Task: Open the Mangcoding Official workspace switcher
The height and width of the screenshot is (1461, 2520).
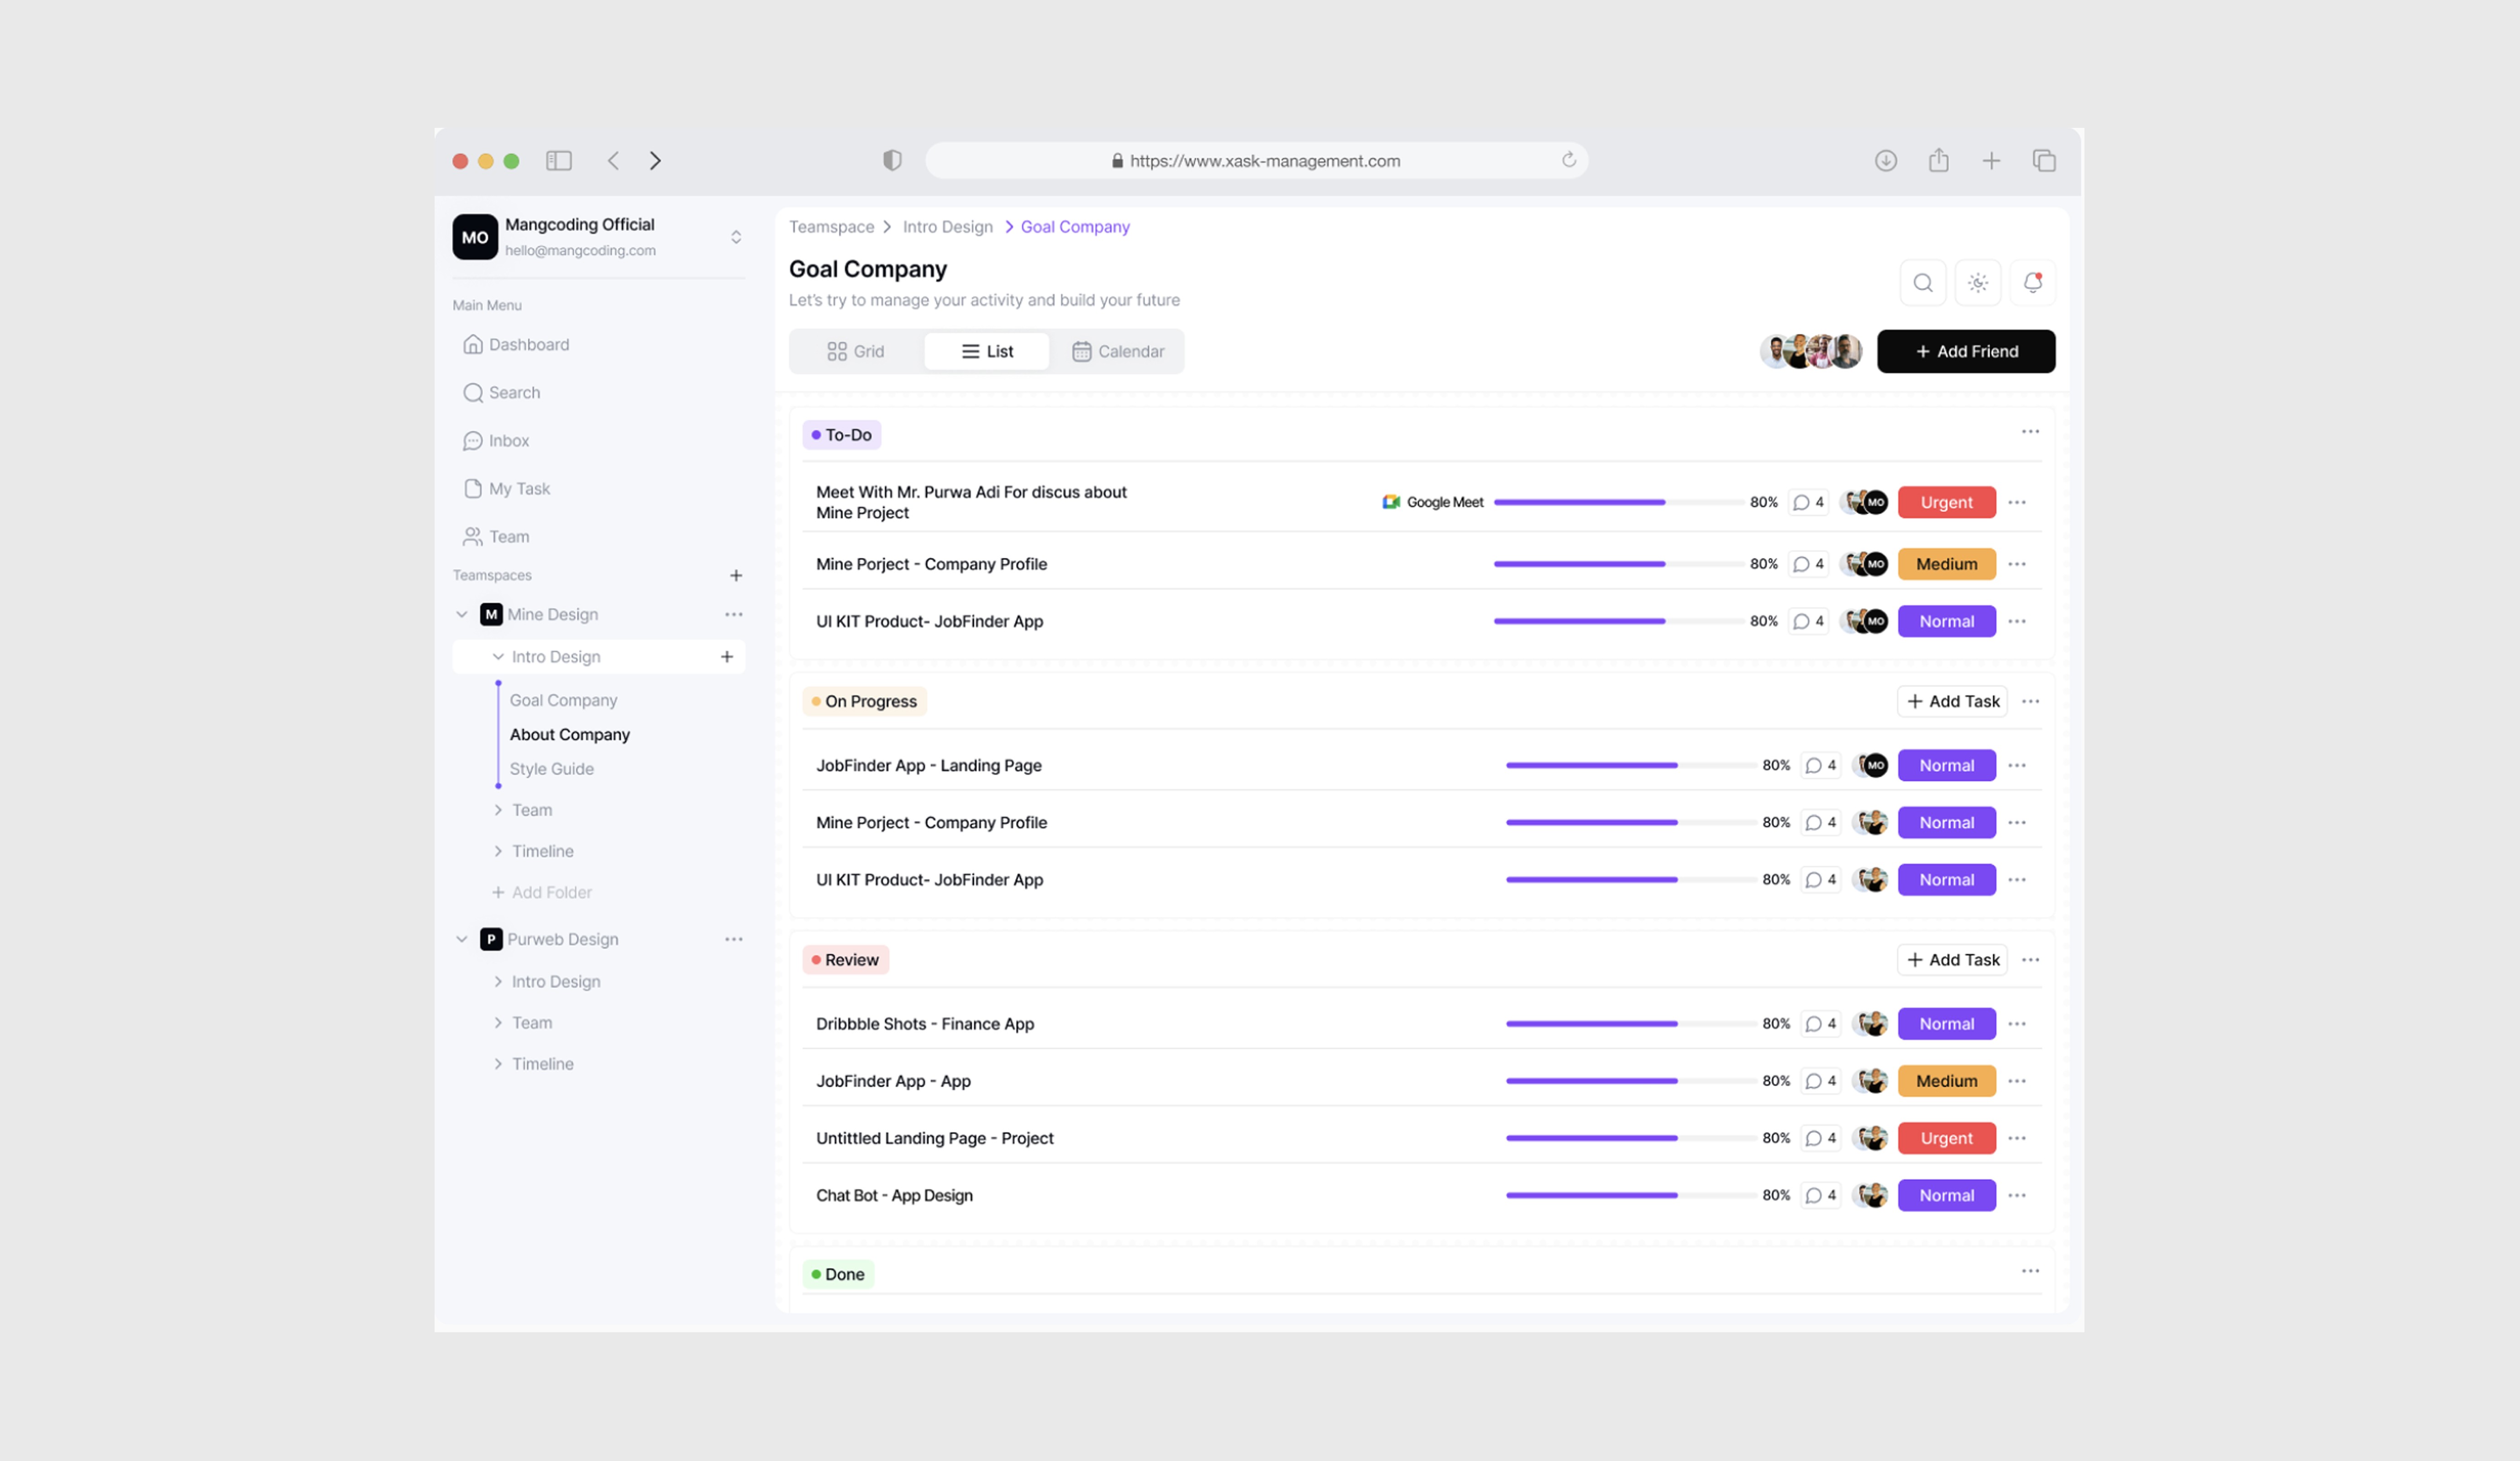Action: pos(736,237)
